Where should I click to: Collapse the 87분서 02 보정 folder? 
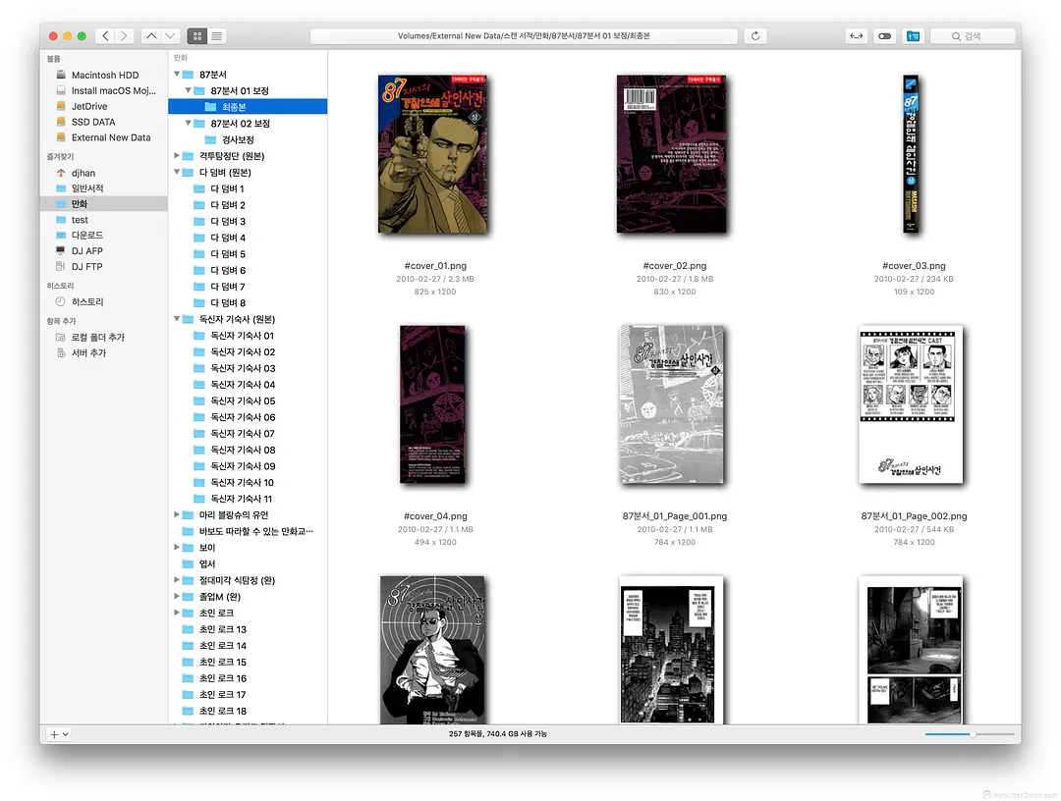tap(188, 123)
